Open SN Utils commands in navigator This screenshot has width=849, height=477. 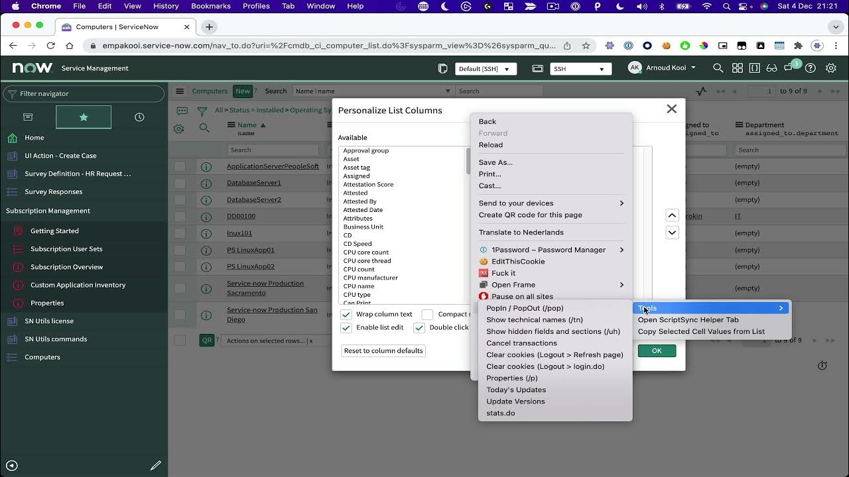tap(56, 339)
